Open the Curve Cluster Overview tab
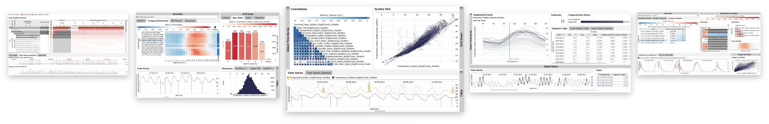 (602, 28)
